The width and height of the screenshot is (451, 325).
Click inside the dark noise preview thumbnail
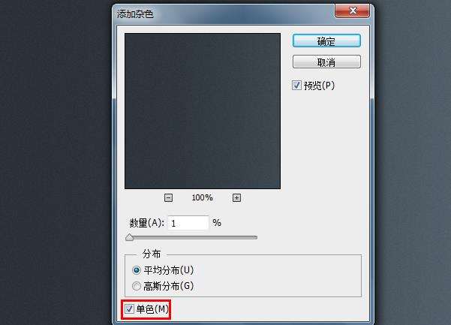[x=203, y=111]
